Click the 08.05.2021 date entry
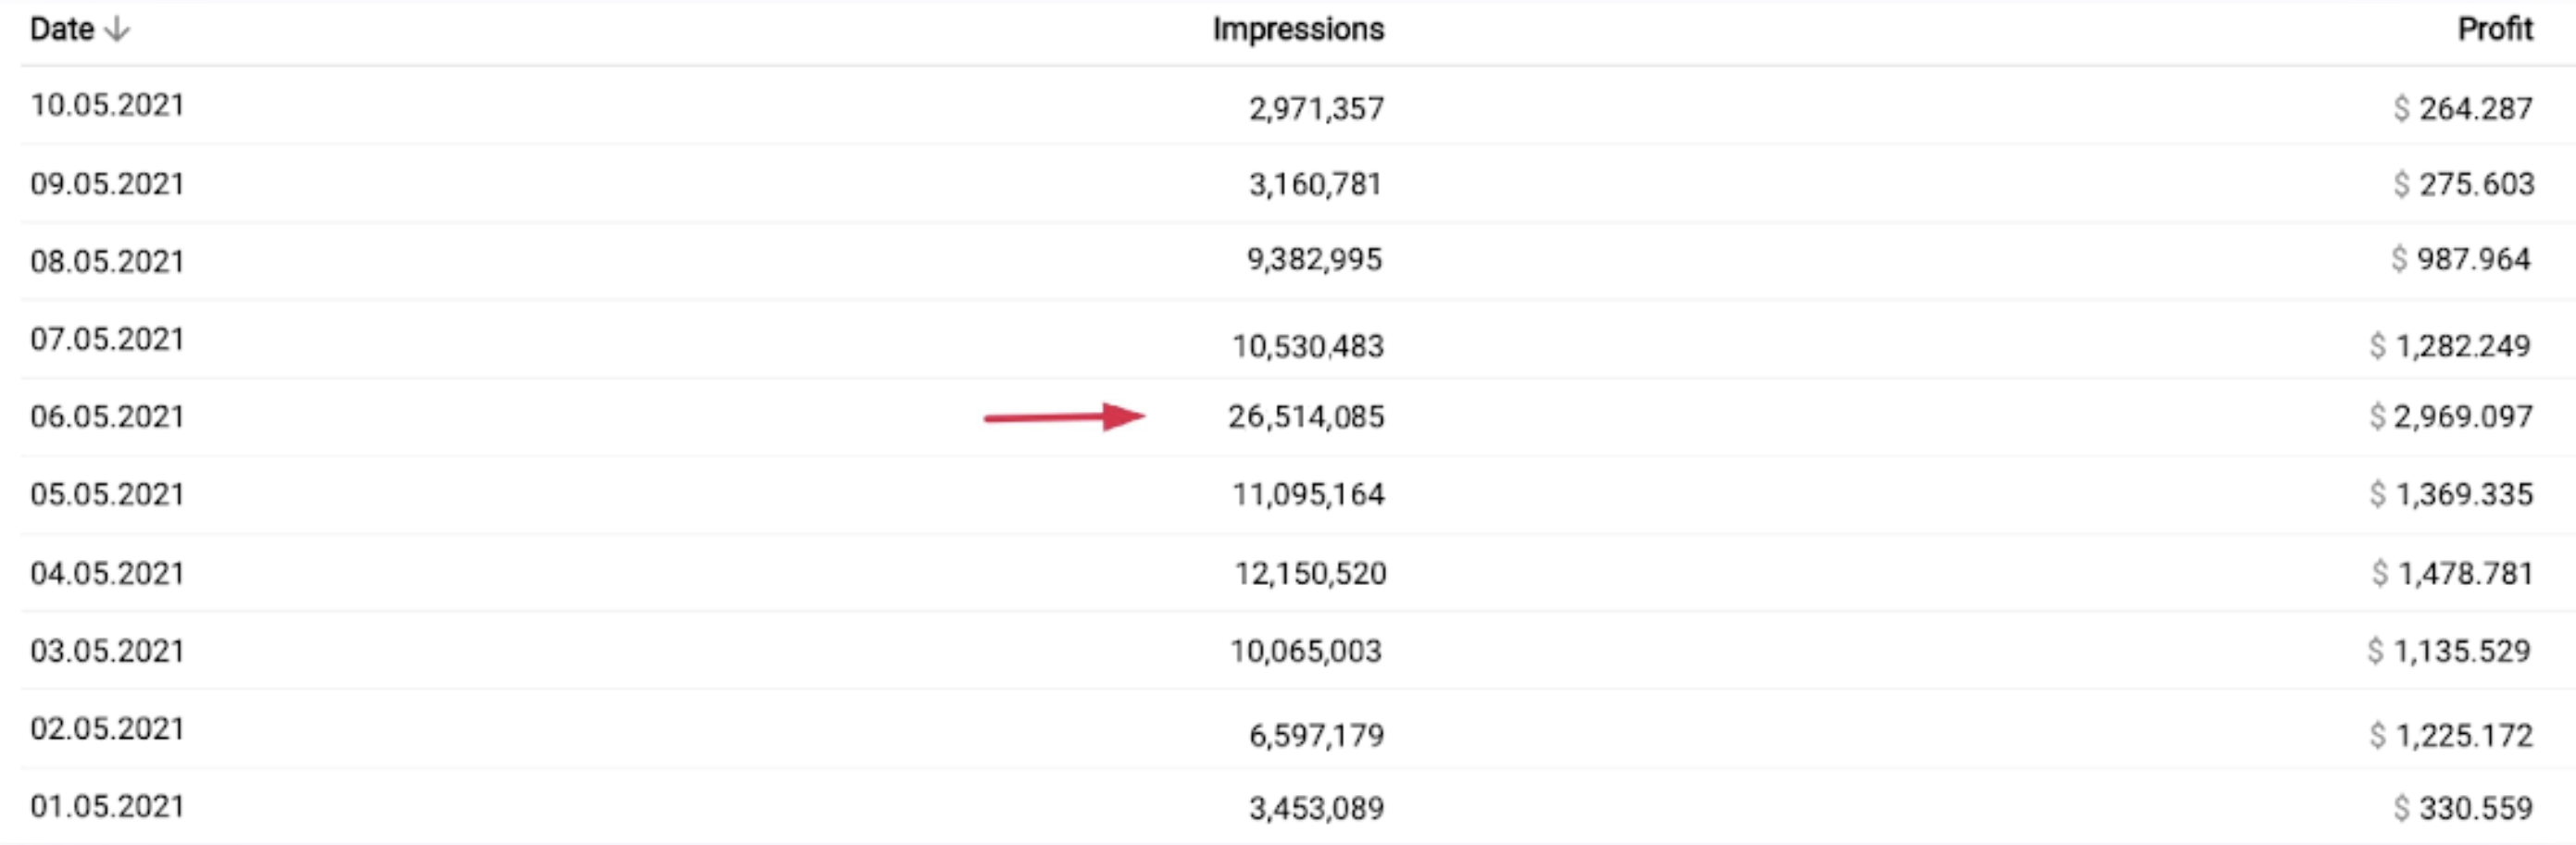Screen dimensions: 2576x845 click(x=107, y=262)
